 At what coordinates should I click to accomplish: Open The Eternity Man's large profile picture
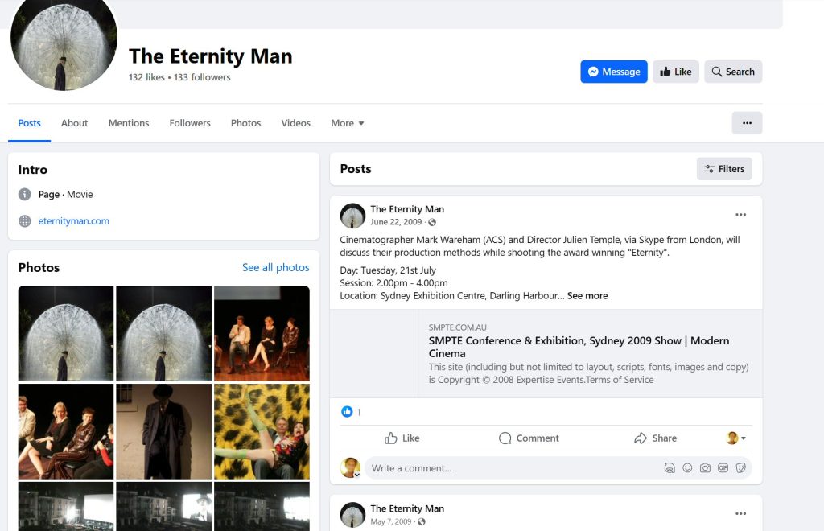[x=64, y=40]
